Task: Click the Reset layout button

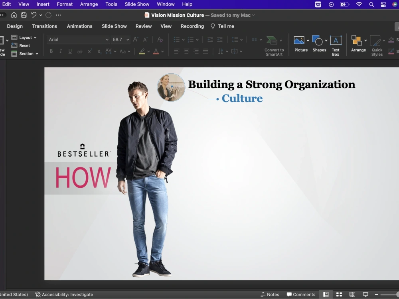Action: 24,45
